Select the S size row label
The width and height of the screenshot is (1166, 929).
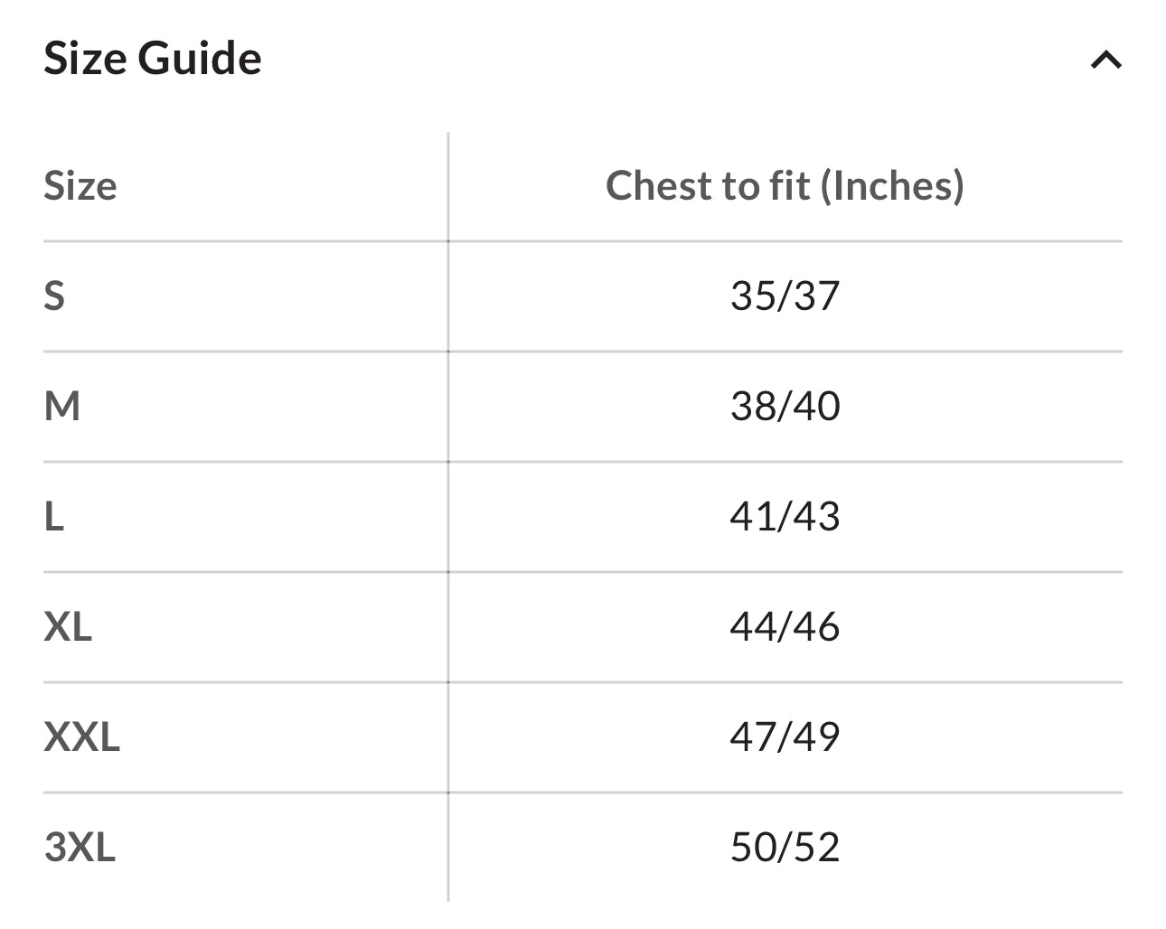coord(54,296)
